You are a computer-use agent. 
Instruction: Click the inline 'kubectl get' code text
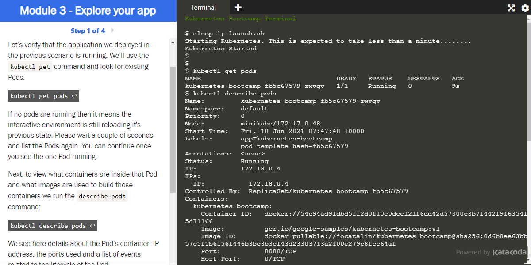[30, 67]
